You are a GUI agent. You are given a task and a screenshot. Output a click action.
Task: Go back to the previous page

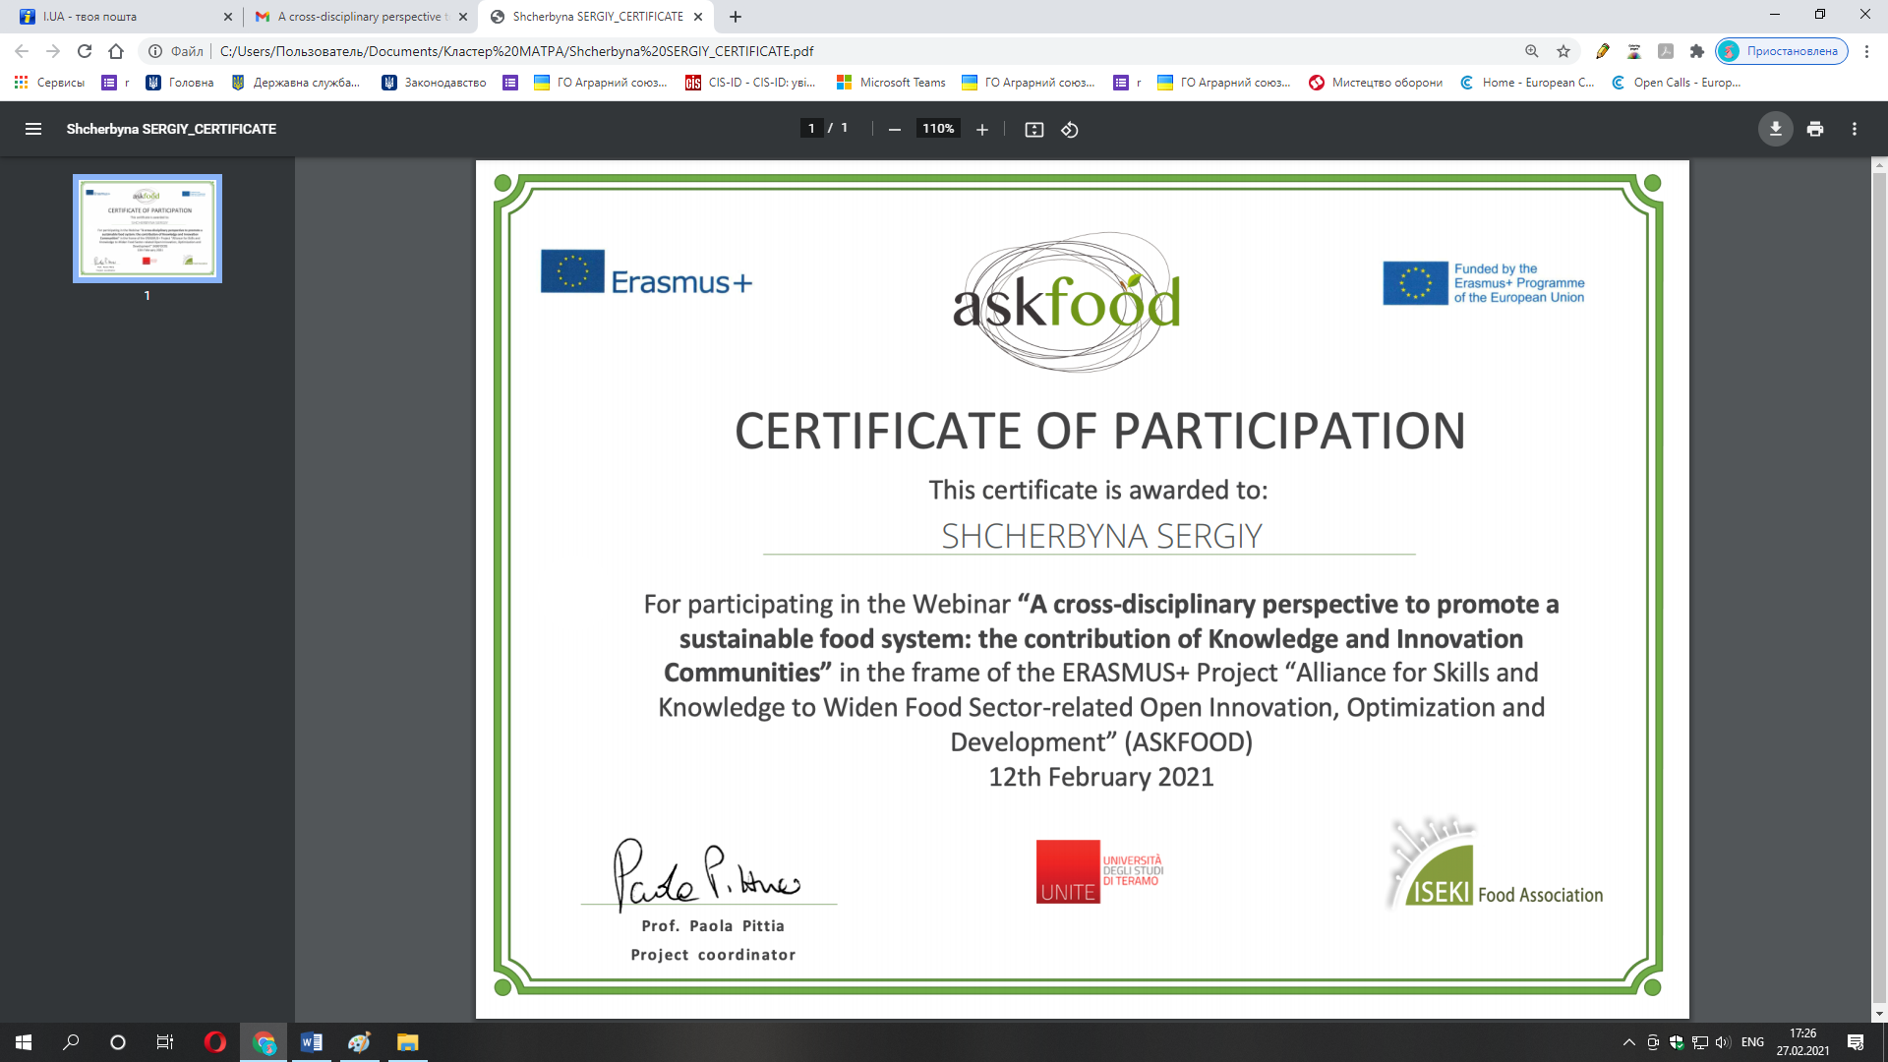pyautogui.click(x=22, y=51)
